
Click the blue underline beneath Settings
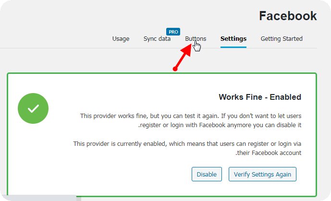pyautogui.click(x=233, y=47)
